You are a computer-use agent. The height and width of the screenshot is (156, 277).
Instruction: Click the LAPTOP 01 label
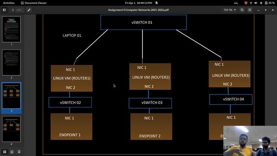pos(72,36)
